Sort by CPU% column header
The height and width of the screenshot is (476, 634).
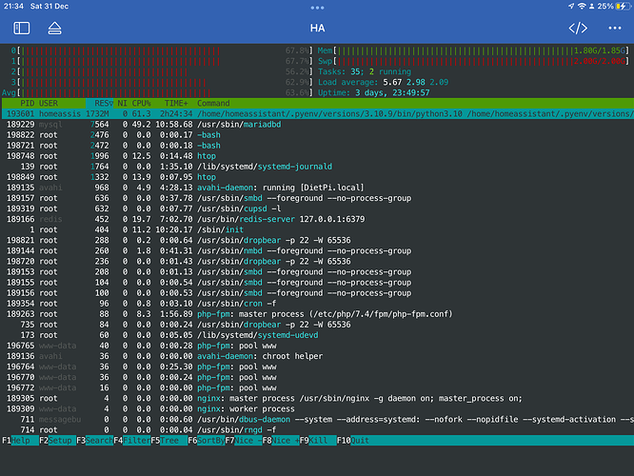141,103
